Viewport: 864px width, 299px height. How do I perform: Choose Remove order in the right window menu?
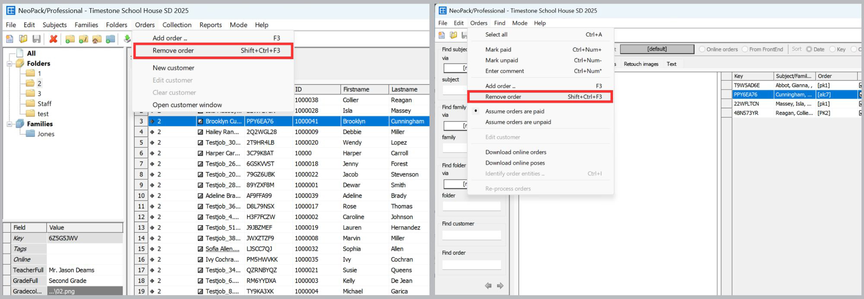540,97
